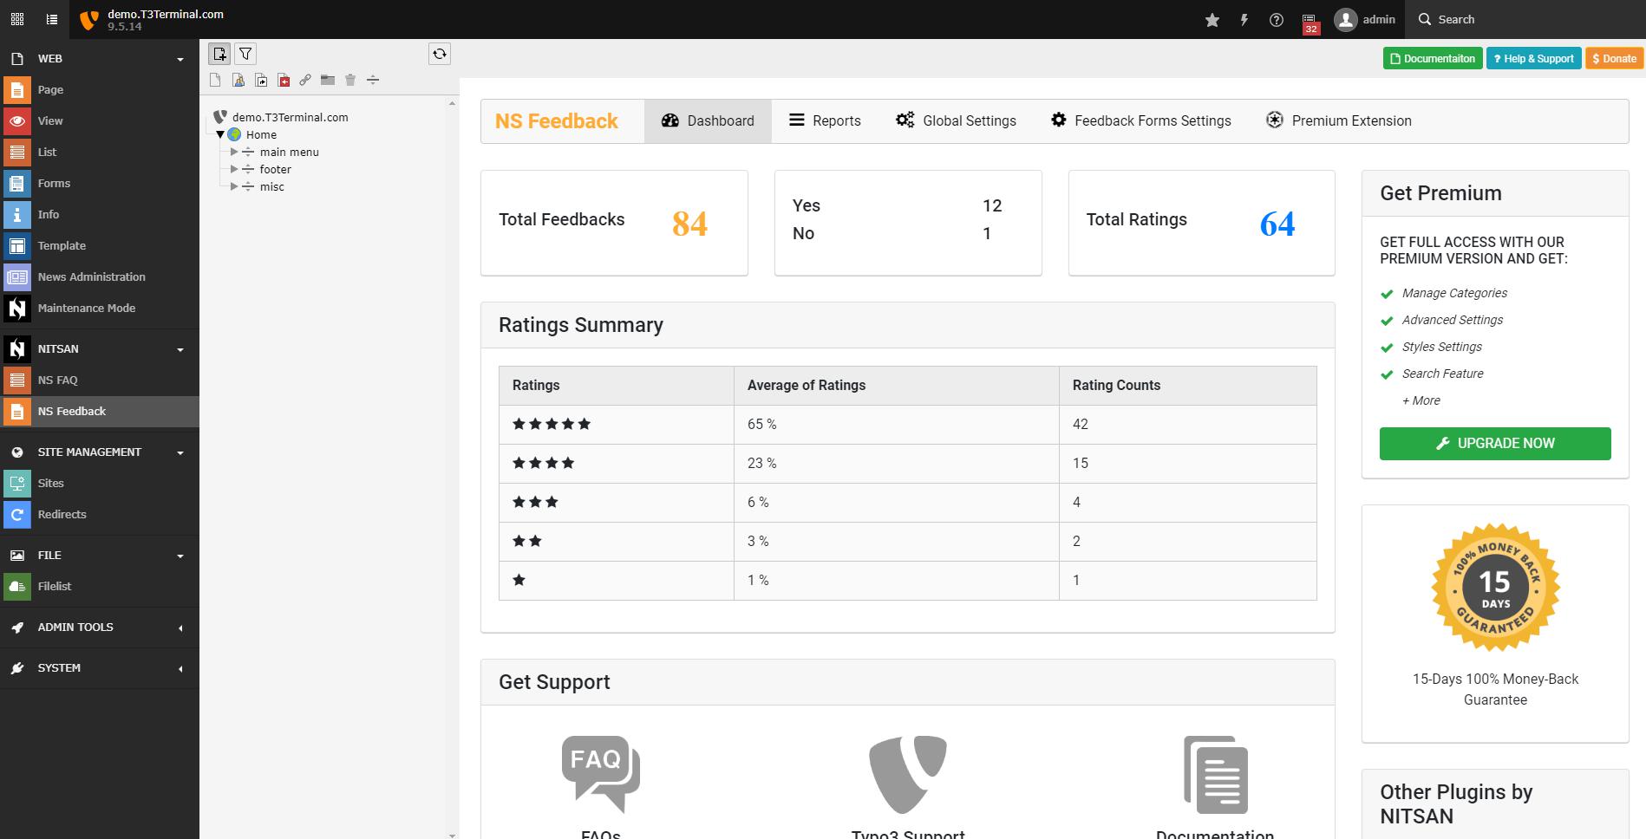Toggle the new page creation toolbar button
The image size is (1646, 839).
click(219, 54)
